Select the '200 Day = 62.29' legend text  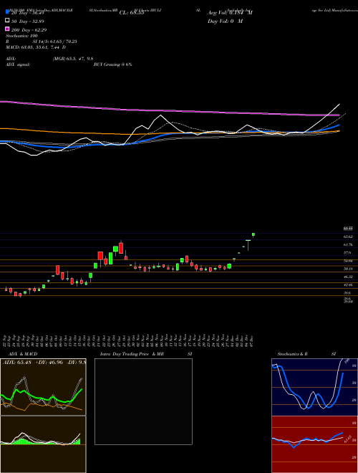(x=29, y=30)
